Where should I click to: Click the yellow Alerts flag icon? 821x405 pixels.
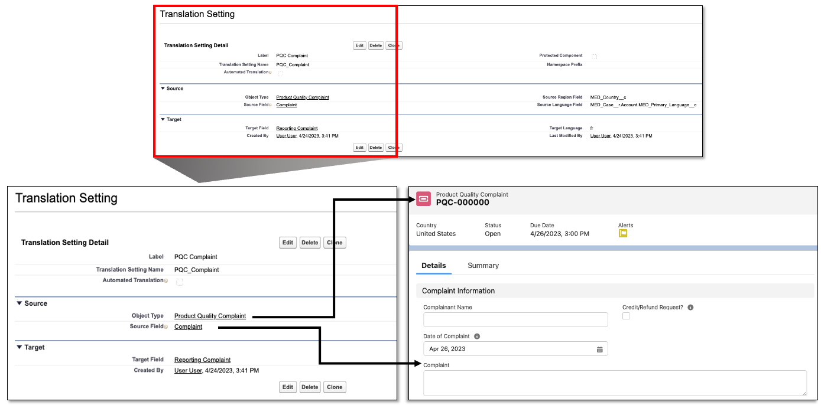tap(622, 233)
